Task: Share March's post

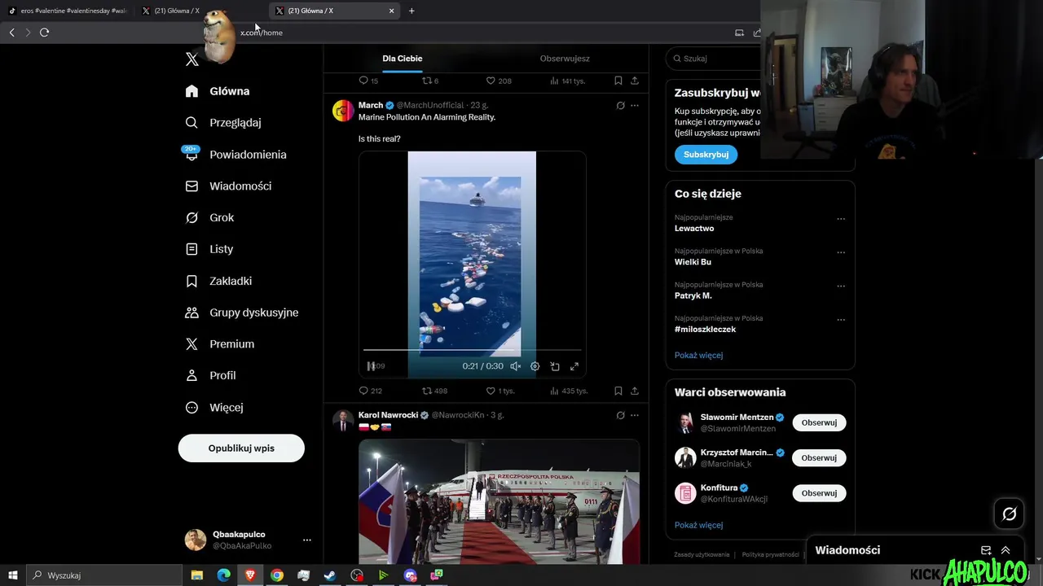Action: (x=635, y=391)
